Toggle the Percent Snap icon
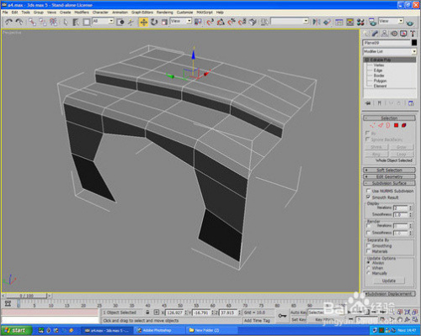 (232, 22)
